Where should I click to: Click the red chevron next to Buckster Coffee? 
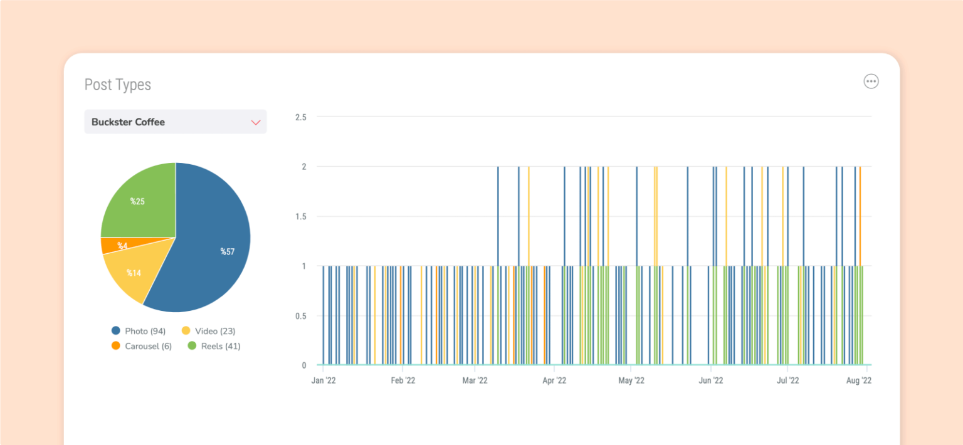(255, 122)
